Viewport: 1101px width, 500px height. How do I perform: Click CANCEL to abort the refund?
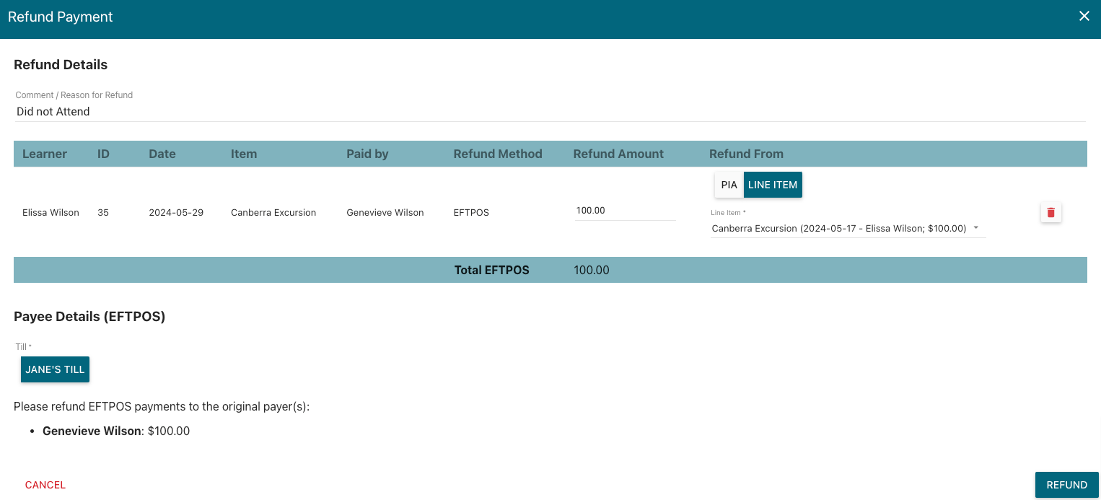(45, 484)
